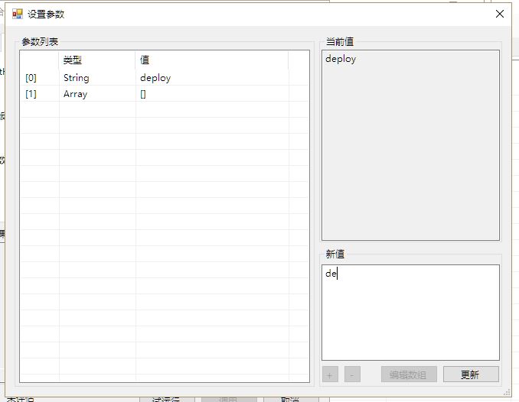Click inside the 当前值 display box
Screen dimensions: 519x402
tap(410, 145)
